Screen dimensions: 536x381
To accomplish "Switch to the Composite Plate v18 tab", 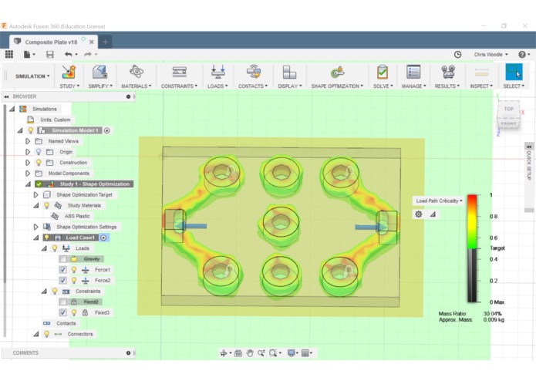I will coord(51,42).
